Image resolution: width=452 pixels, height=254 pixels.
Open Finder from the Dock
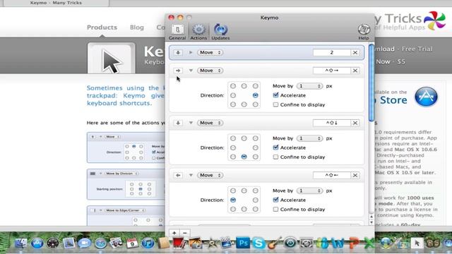[20, 243]
